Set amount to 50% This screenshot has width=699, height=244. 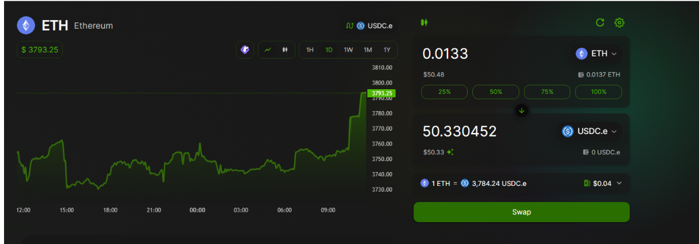point(495,91)
